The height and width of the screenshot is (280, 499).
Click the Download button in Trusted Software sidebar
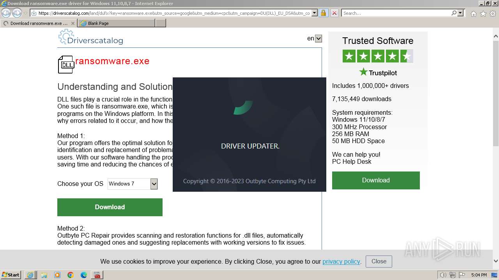point(376,180)
